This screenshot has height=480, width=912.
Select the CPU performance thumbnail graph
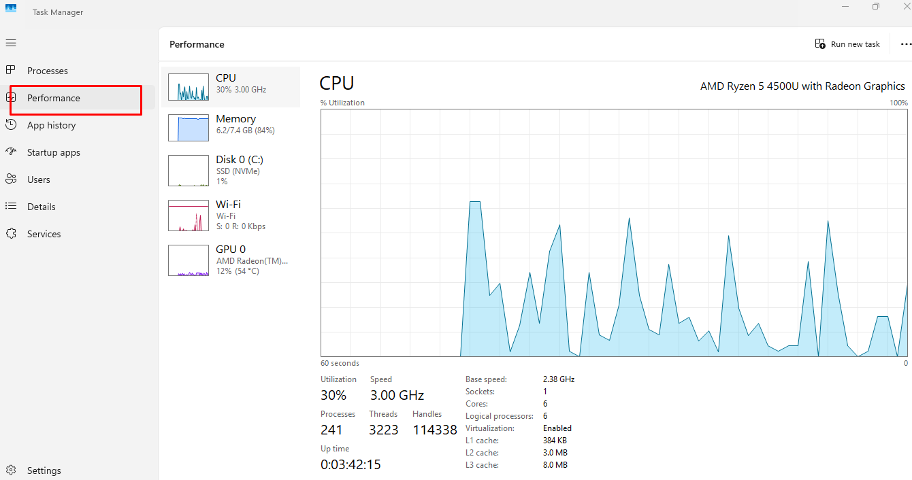point(189,87)
